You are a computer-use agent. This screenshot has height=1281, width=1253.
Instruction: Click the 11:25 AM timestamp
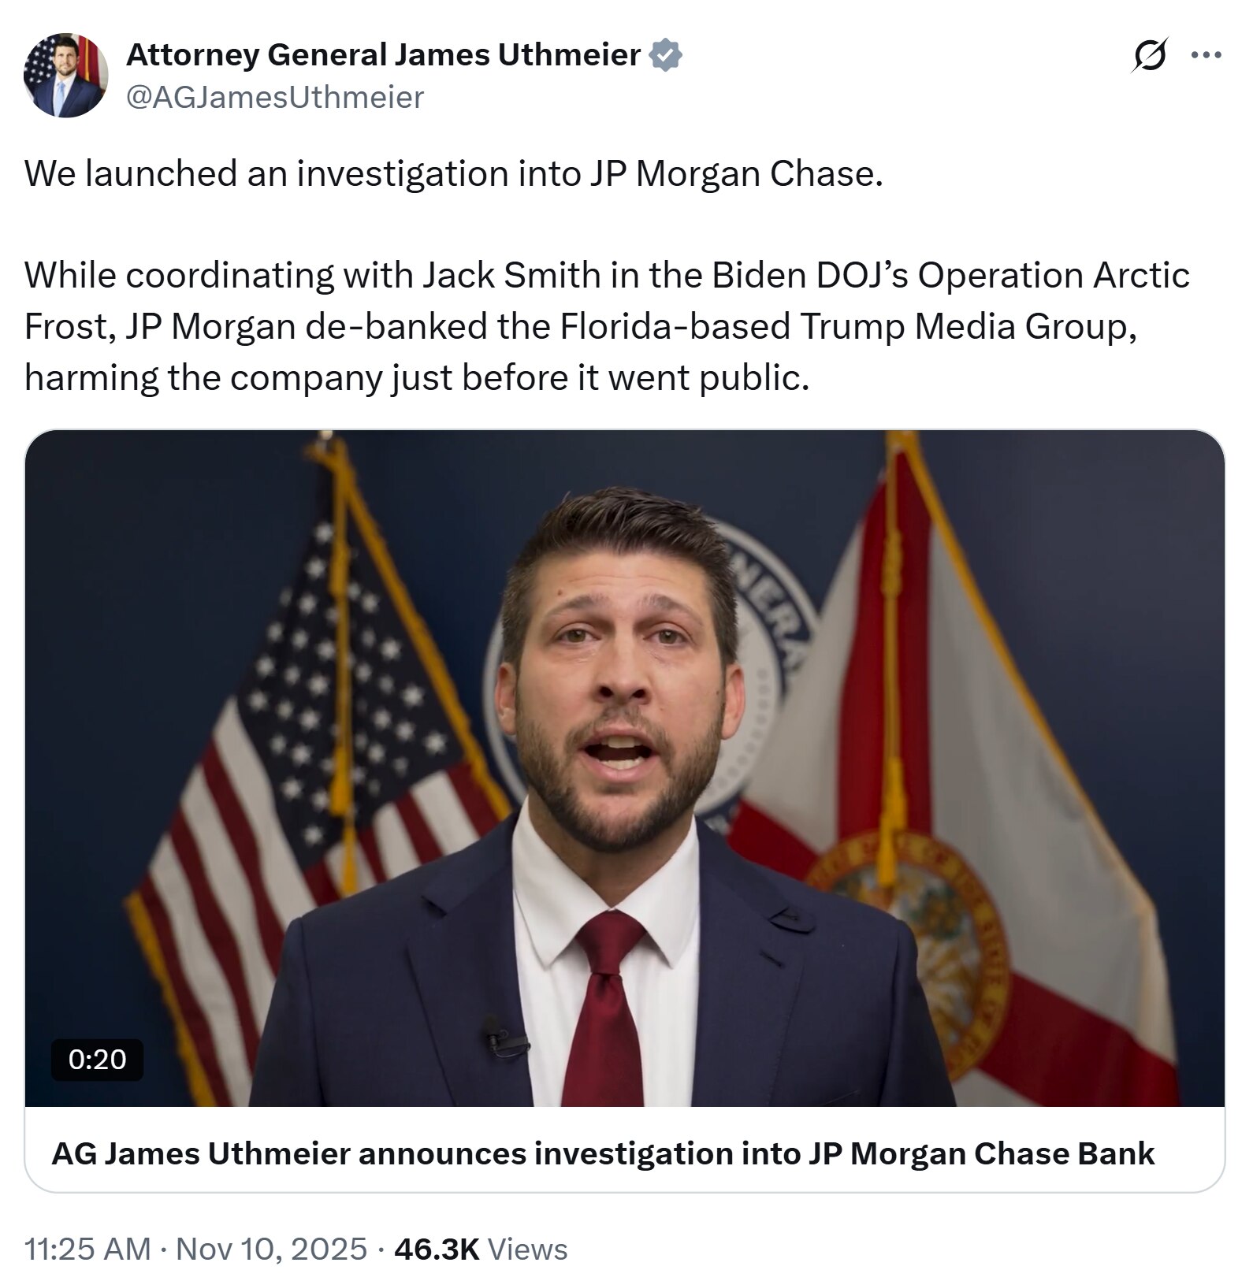coord(87,1249)
